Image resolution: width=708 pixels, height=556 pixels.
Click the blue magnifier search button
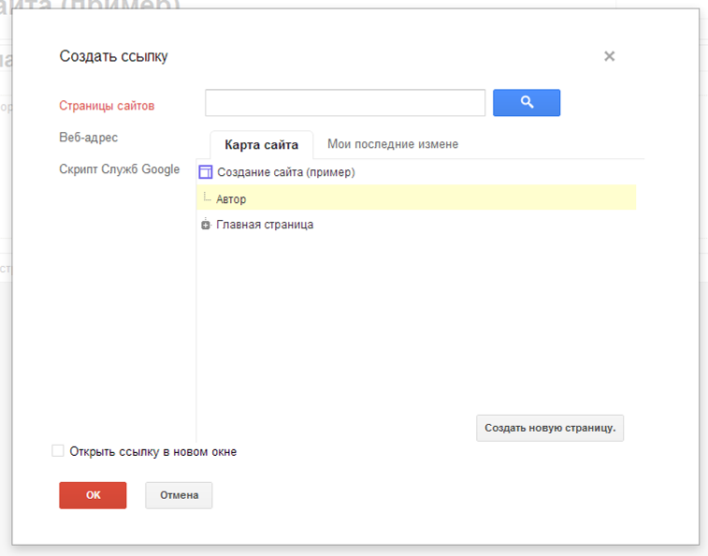(x=527, y=103)
